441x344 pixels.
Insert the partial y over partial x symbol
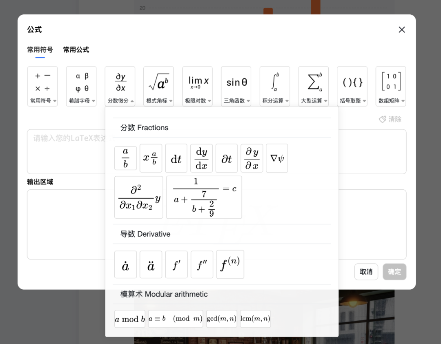[252, 158]
